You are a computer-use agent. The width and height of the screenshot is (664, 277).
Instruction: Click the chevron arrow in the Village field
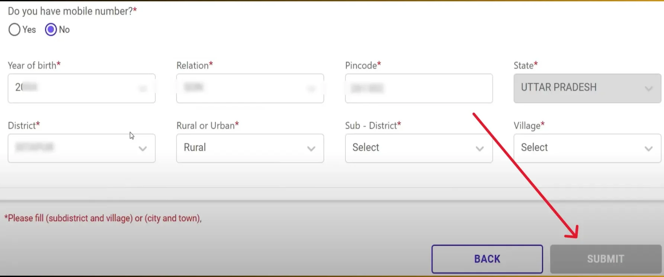click(x=648, y=149)
